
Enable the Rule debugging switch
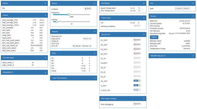click(137, 104)
